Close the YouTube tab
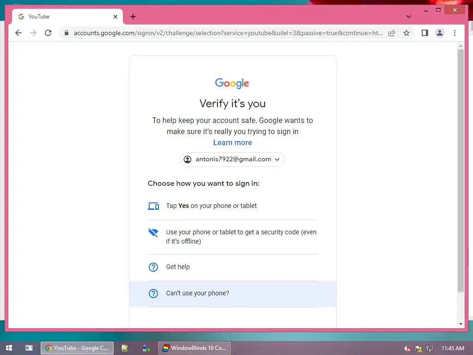 [115, 17]
